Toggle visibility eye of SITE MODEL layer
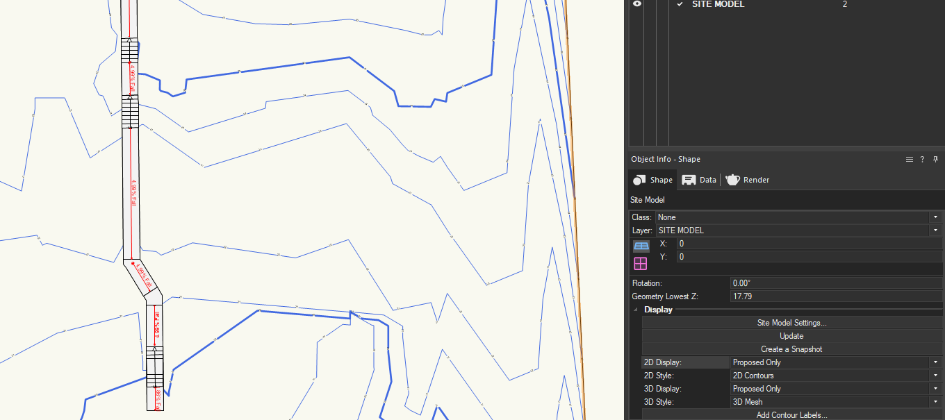Image resolution: width=945 pixels, height=420 pixels. click(x=636, y=4)
